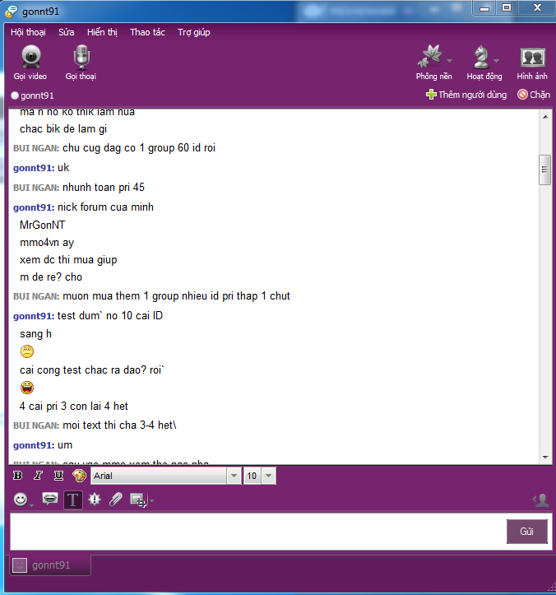Attach a file with the paperclip icon

116,500
